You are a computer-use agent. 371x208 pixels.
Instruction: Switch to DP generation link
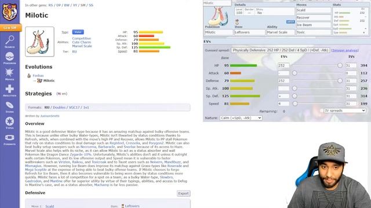pos(59,5)
